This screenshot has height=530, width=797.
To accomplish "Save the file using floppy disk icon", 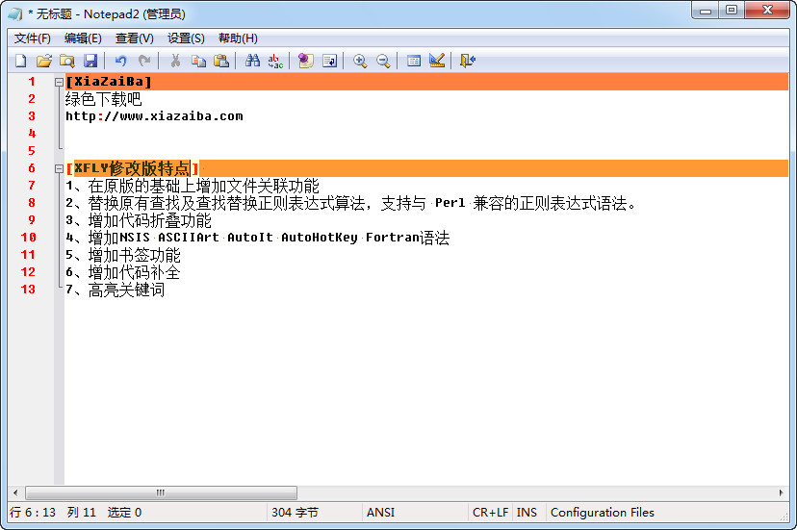I will pyautogui.click(x=90, y=61).
